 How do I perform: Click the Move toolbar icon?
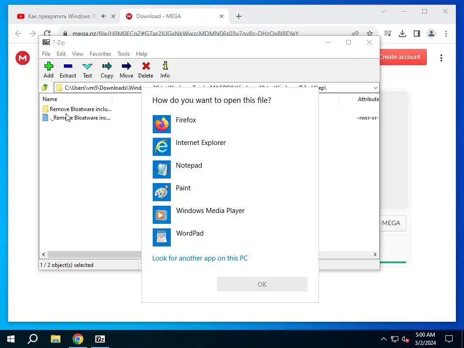click(x=126, y=70)
